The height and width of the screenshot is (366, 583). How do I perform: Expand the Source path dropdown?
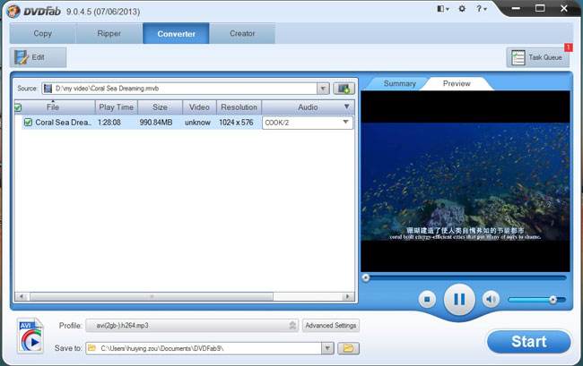click(x=323, y=89)
